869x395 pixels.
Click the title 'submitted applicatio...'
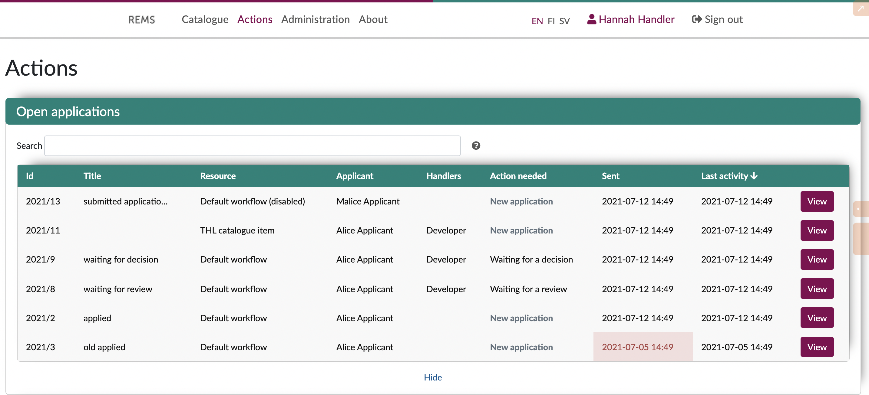(x=125, y=201)
